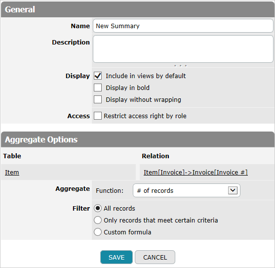Click the Aggregate row label
The width and height of the screenshot is (275, 268).
[73, 189]
